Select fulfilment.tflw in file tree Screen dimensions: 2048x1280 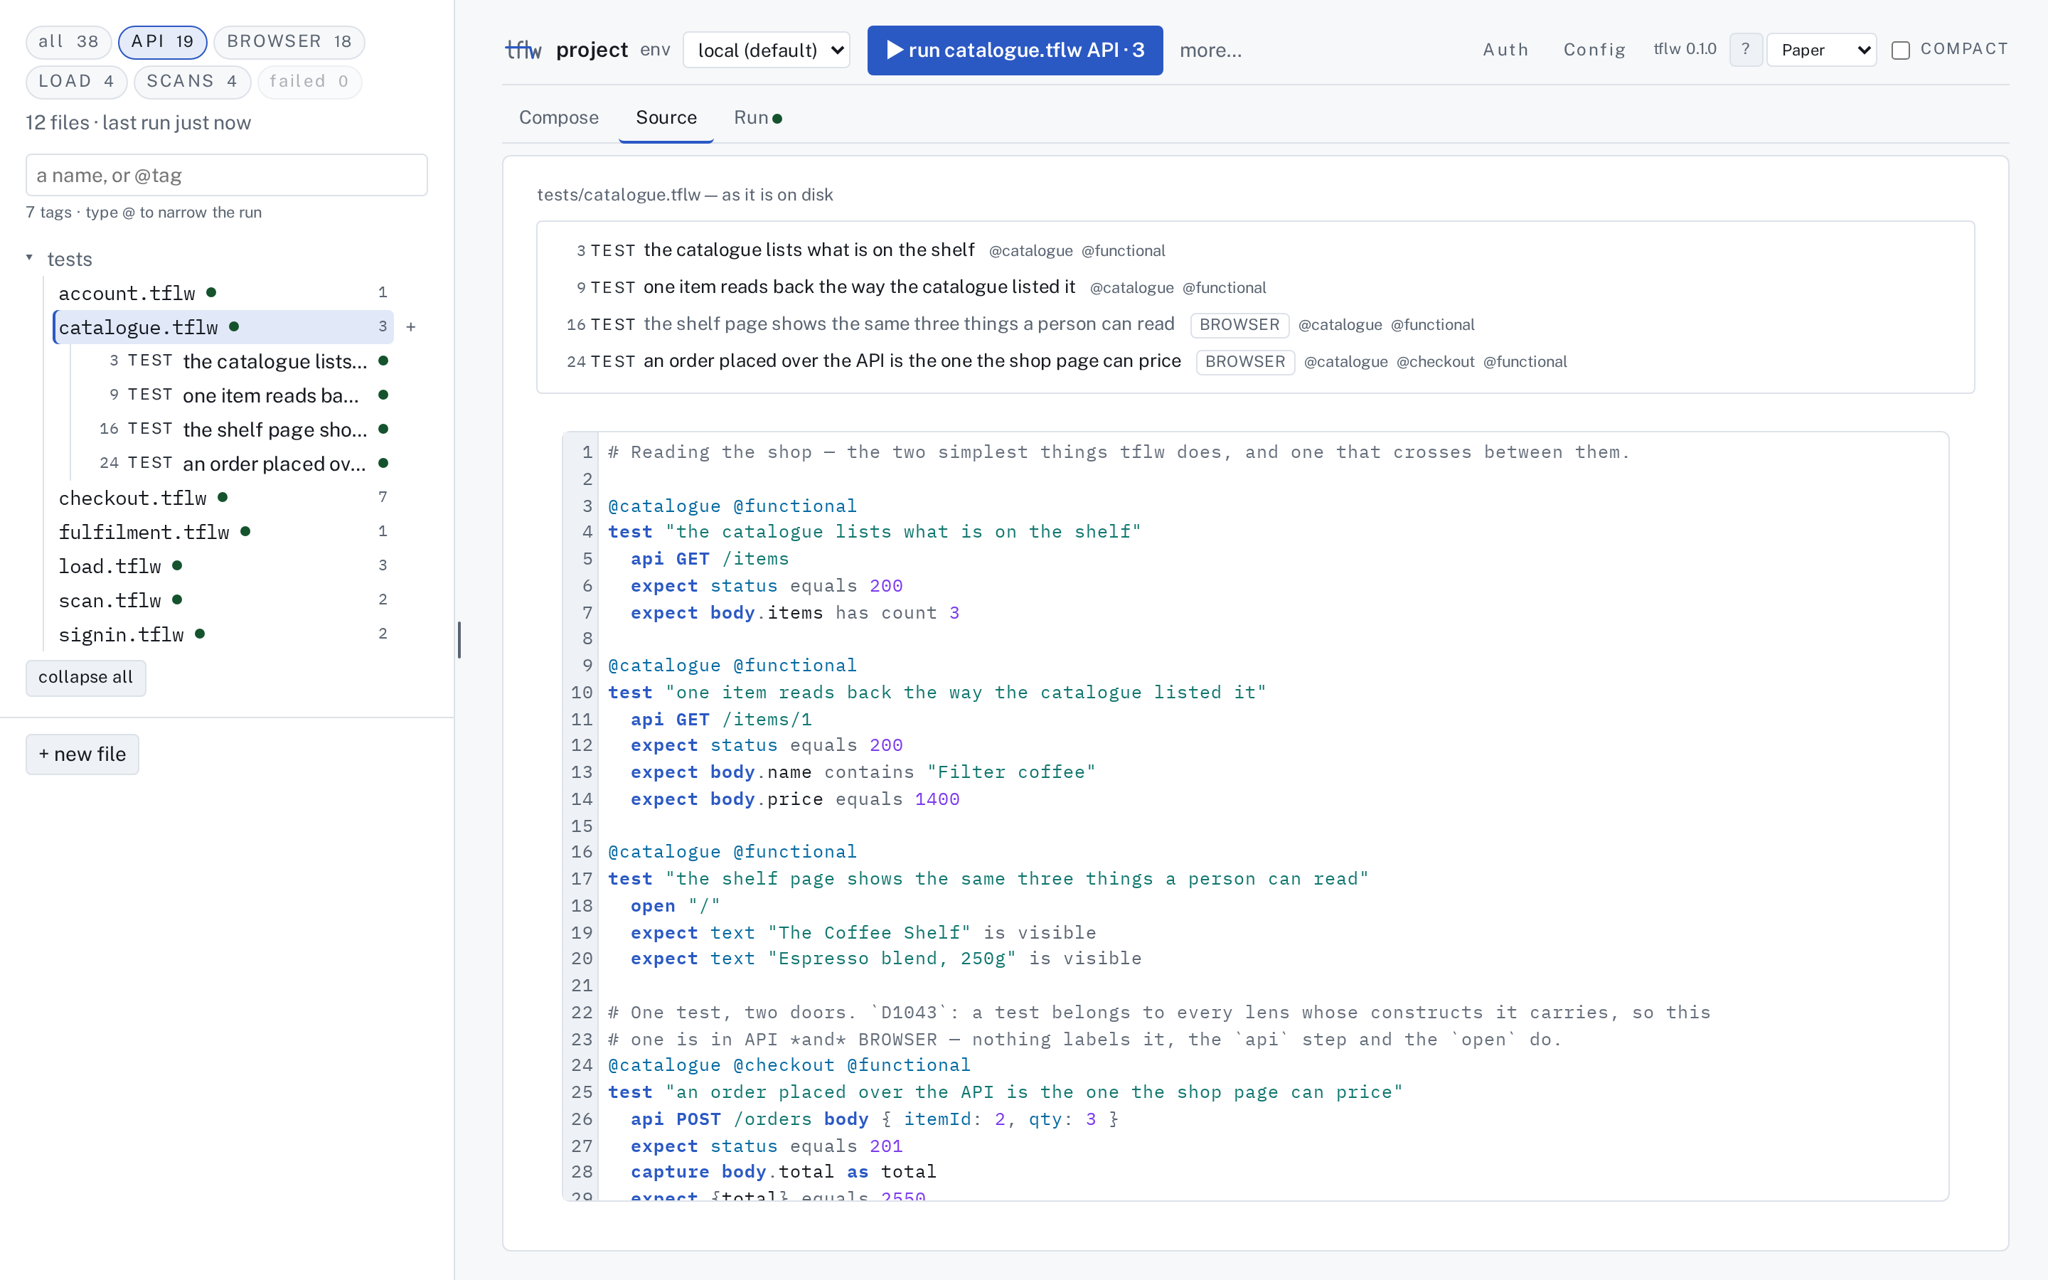(223, 532)
